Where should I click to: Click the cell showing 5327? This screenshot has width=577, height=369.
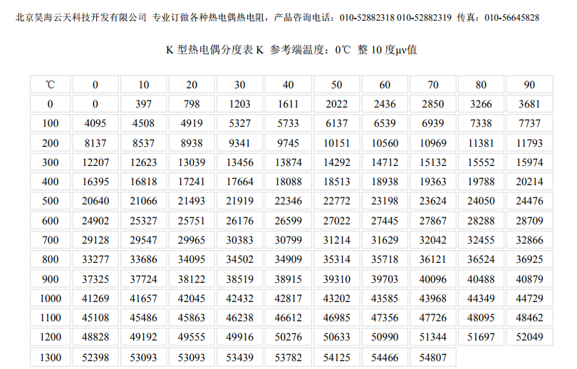click(x=239, y=123)
